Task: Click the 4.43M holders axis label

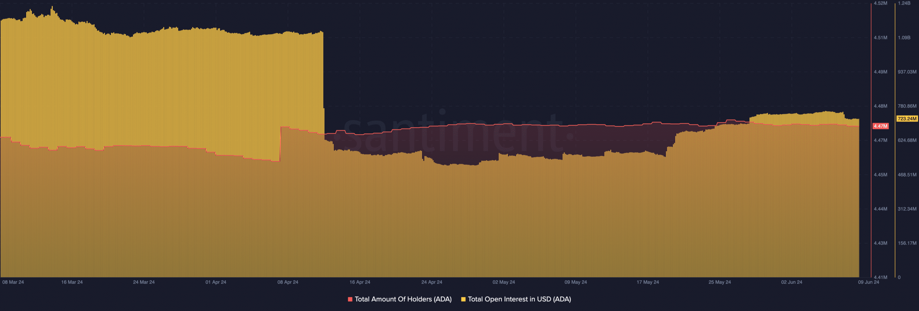Action: tap(880, 243)
